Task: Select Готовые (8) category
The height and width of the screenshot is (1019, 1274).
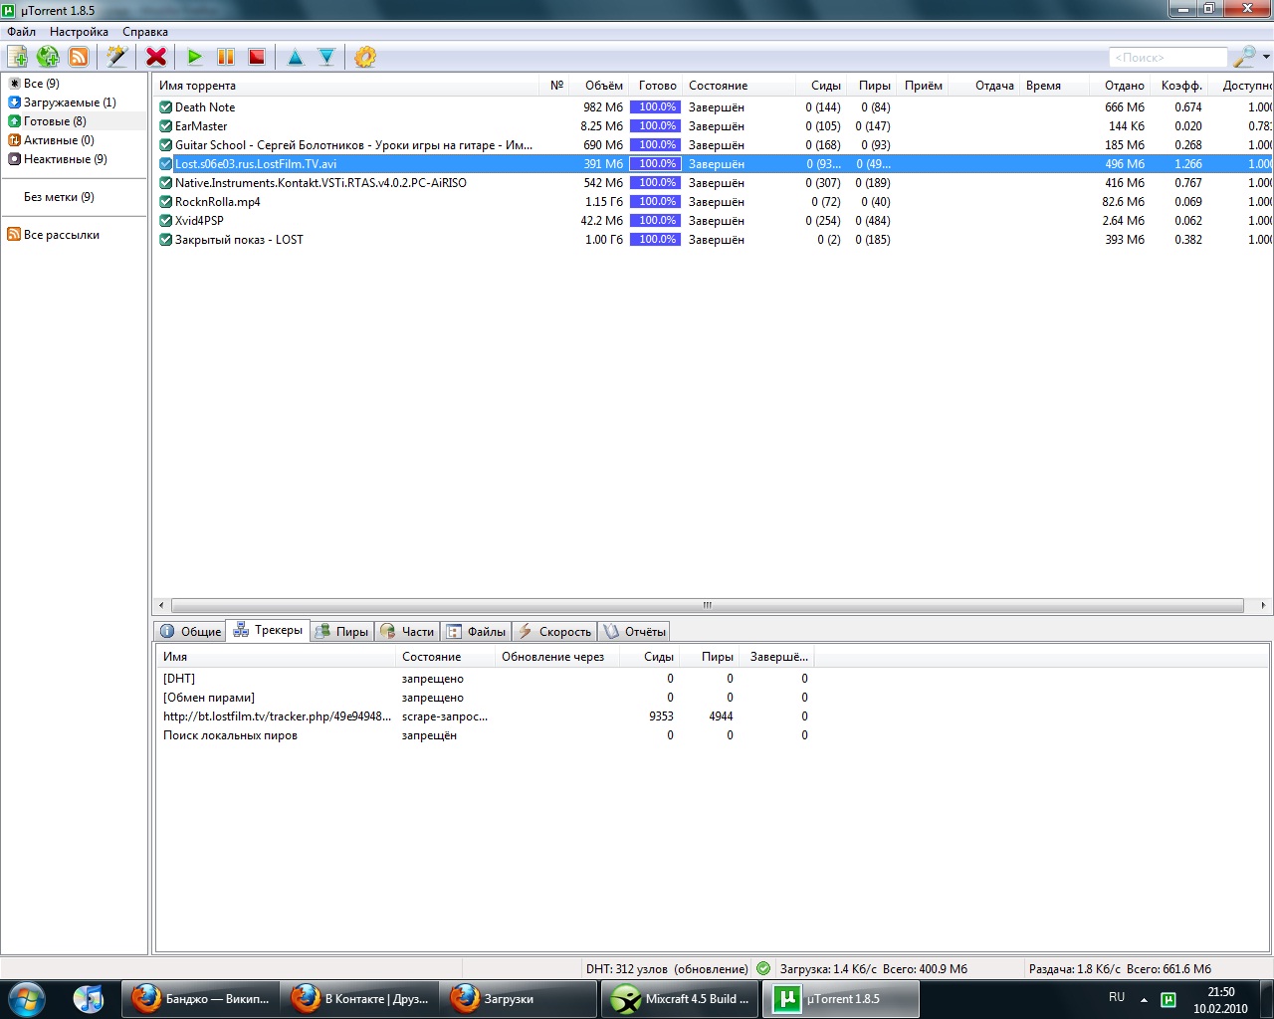Action: click(55, 121)
